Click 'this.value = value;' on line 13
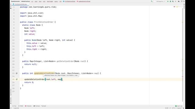The width and height of the screenshot is (195, 109). [37, 43]
